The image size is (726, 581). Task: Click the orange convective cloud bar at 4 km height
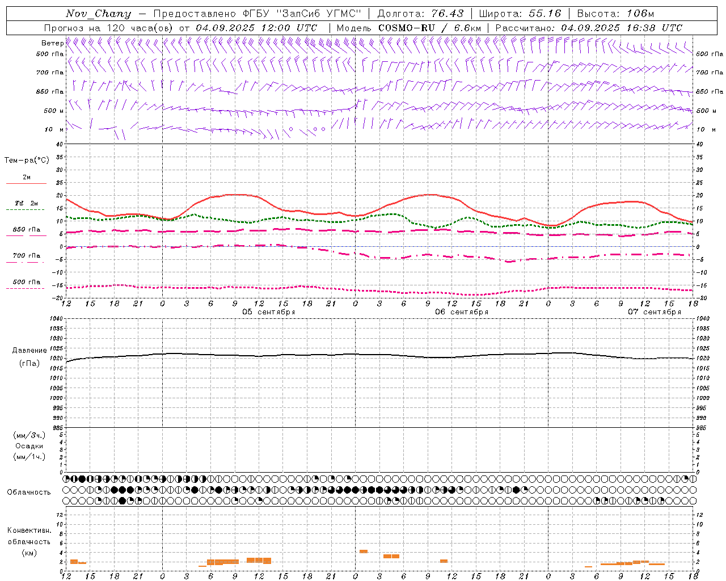coord(364,551)
